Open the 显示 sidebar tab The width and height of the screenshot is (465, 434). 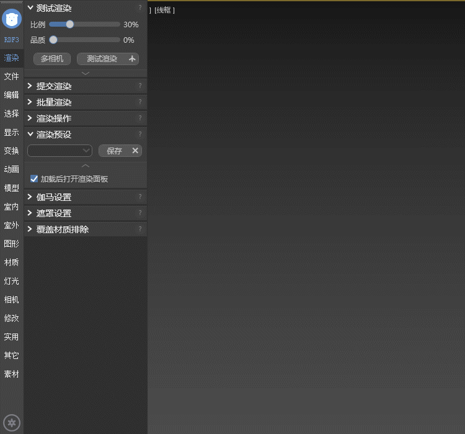[12, 132]
